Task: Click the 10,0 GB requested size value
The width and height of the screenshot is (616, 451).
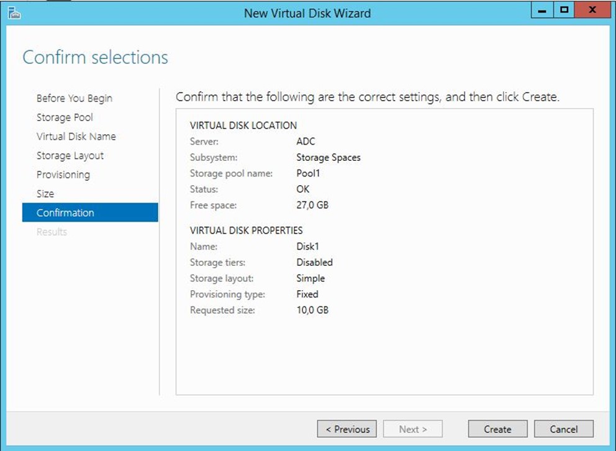Action: (x=312, y=310)
